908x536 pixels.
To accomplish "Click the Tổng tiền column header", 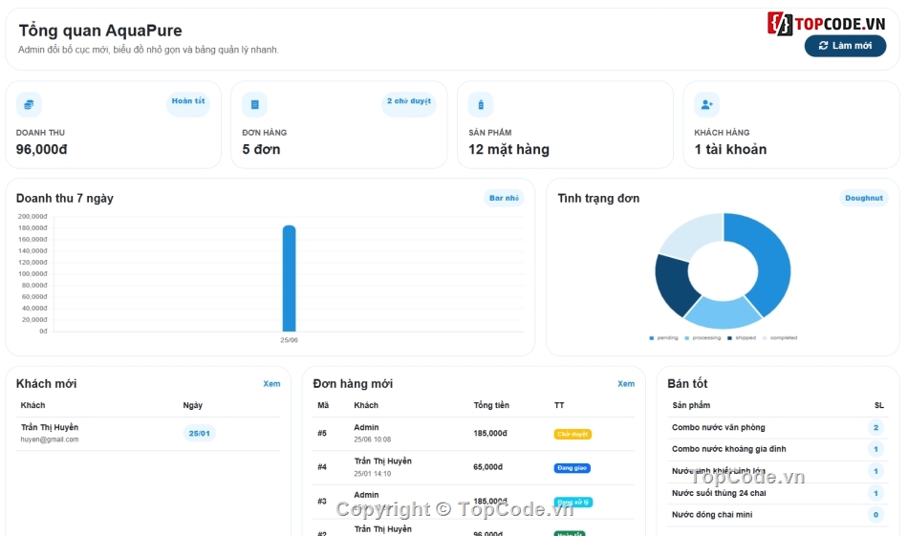I will point(491,405).
